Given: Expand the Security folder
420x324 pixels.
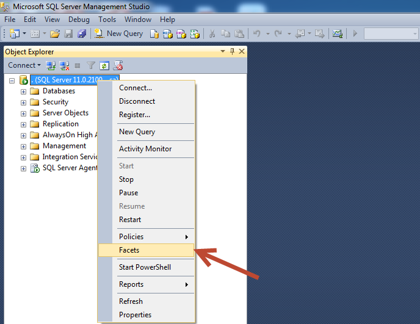Looking at the screenshot, I should pyautogui.click(x=24, y=103).
